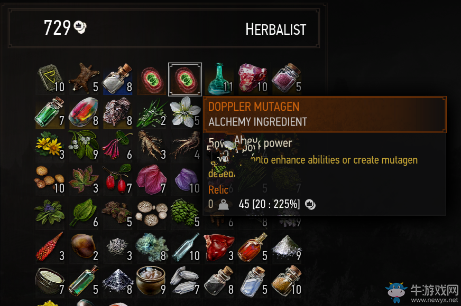The height and width of the screenshot is (306, 461).
Task: Choose the purple petals with quantity 10
Action: [186, 179]
